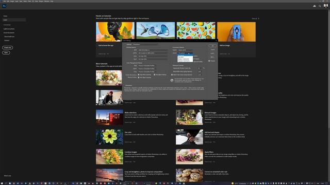Expand the Gray color management policy dropdown
Screen dimensions: 330x185
(x=147, y=72)
